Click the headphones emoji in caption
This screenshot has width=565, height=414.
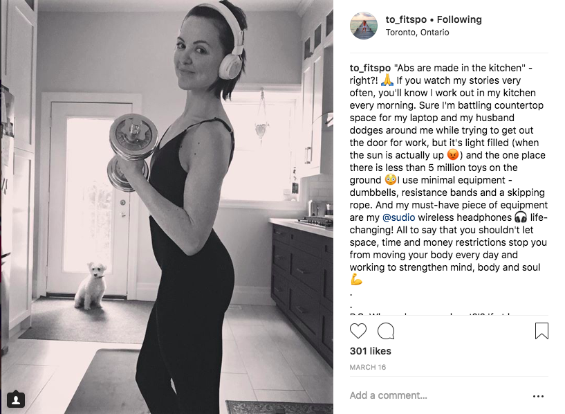pos(520,217)
